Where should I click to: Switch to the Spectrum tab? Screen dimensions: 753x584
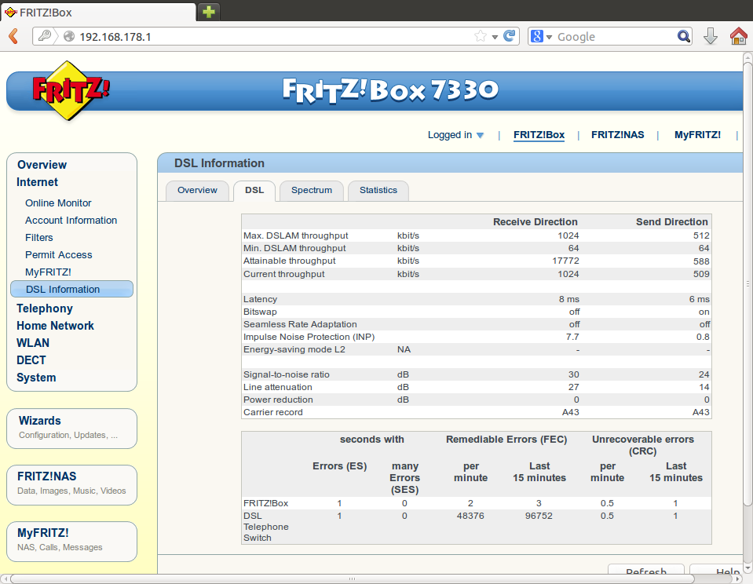pos(312,190)
